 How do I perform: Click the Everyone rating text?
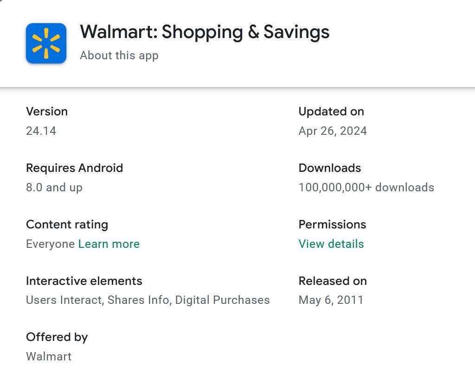point(50,244)
